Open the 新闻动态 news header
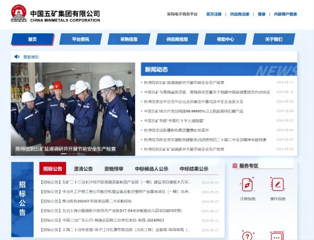 [219, 69]
